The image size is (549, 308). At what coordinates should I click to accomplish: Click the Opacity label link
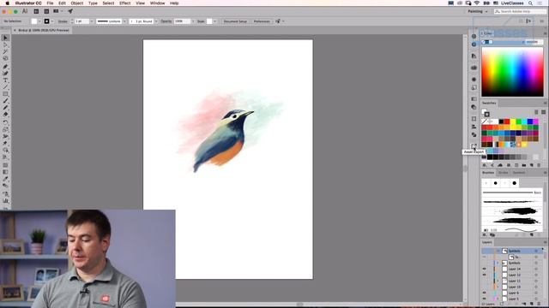click(166, 21)
